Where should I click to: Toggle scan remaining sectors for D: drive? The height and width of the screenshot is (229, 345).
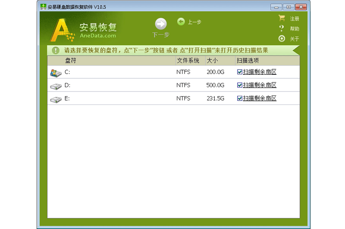[240, 85]
